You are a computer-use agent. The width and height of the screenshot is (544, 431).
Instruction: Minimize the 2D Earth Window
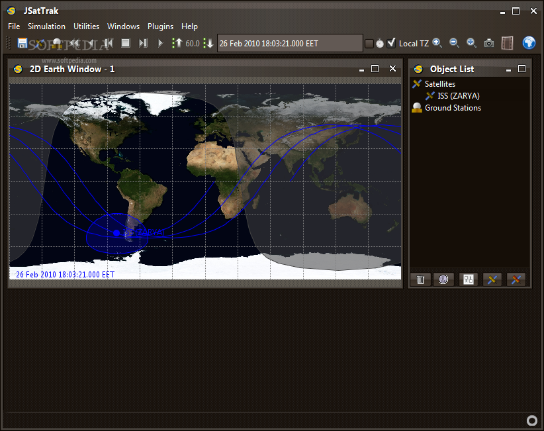pos(361,70)
